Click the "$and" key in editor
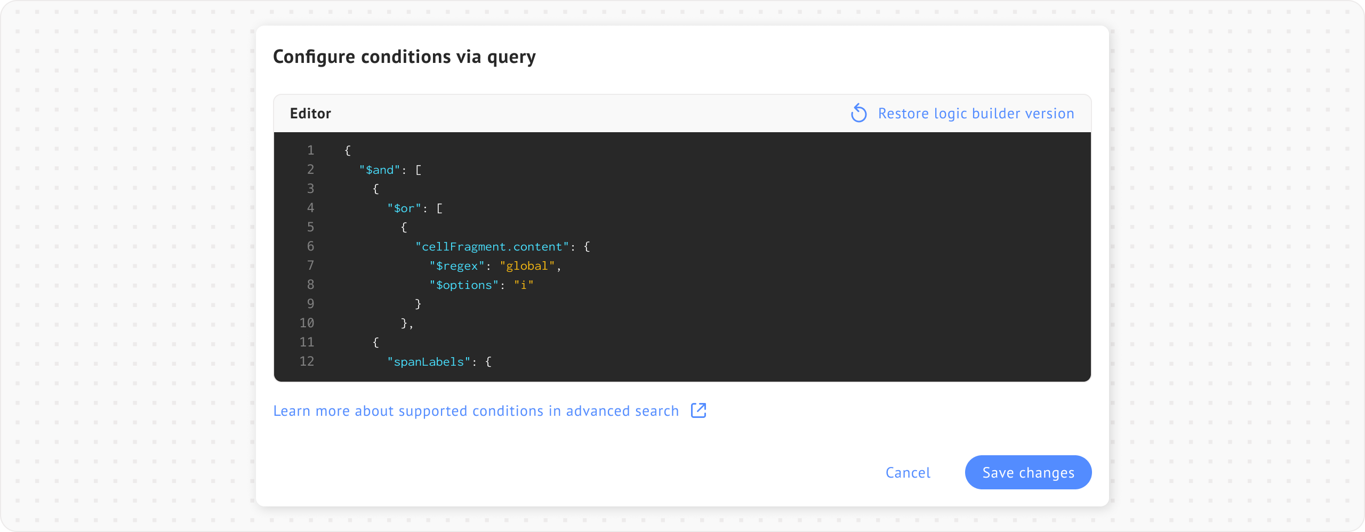1365x532 pixels. point(379,170)
